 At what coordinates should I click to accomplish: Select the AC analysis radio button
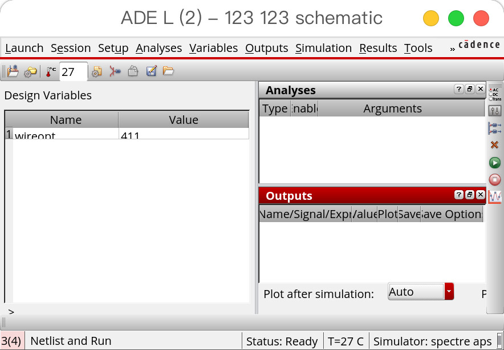(491, 90)
